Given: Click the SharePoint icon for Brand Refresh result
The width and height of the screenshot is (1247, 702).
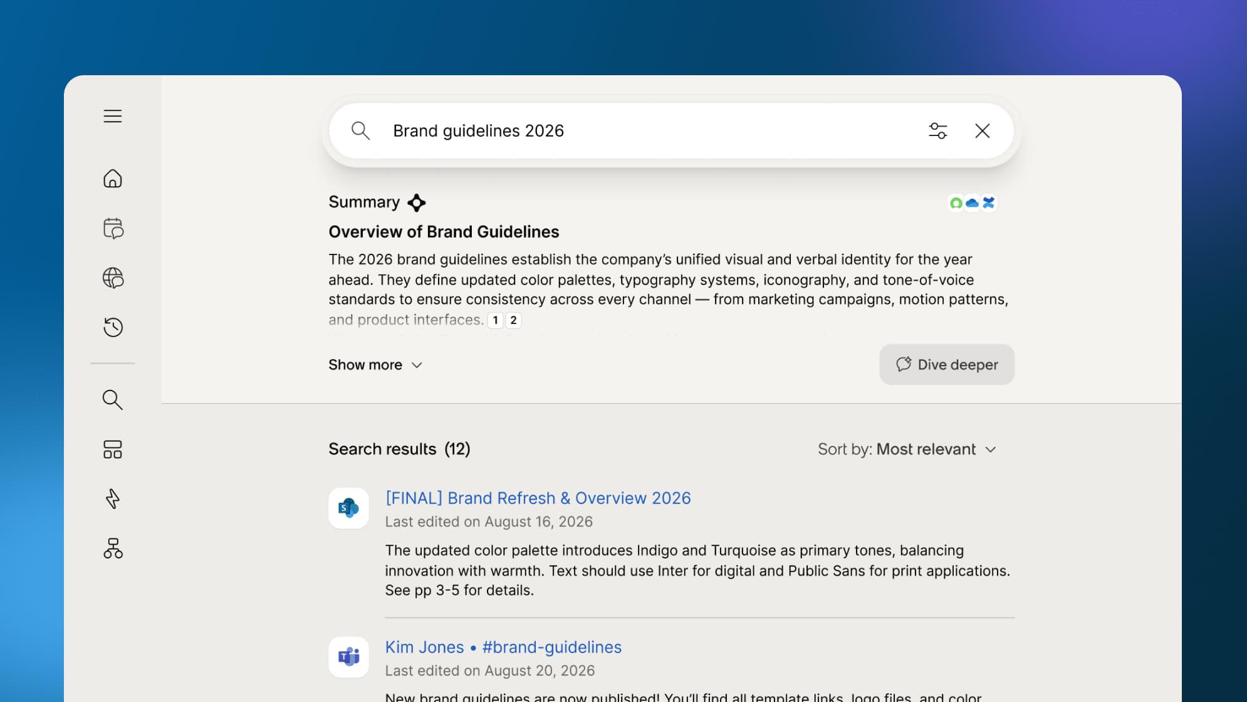Looking at the screenshot, I should (x=348, y=508).
